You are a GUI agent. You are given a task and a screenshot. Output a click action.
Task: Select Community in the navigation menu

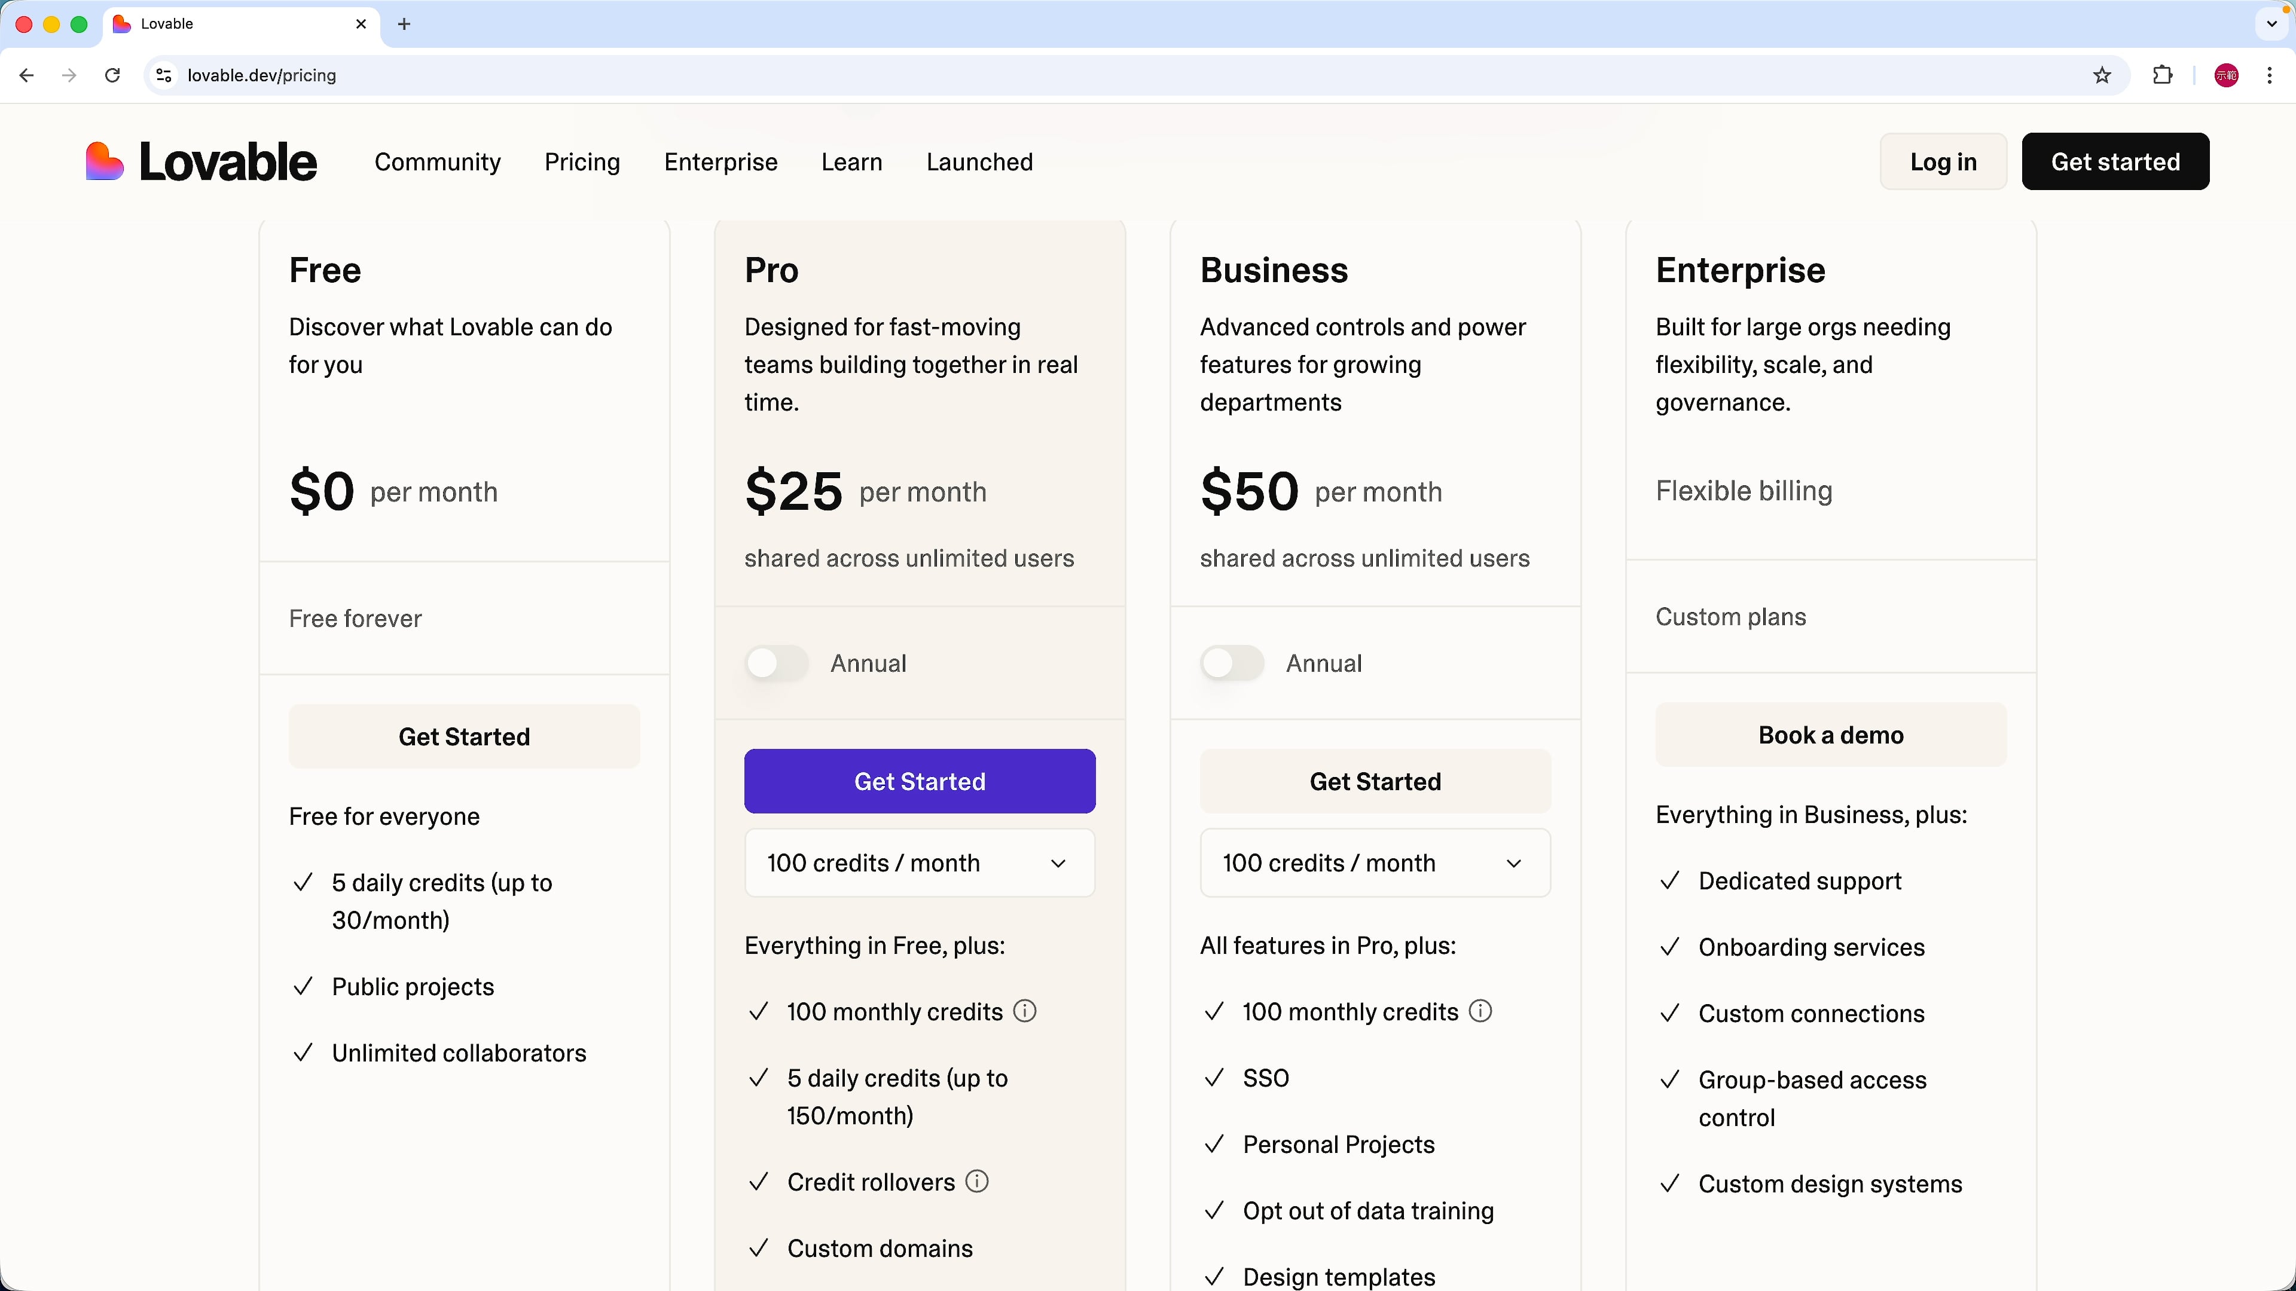(438, 161)
